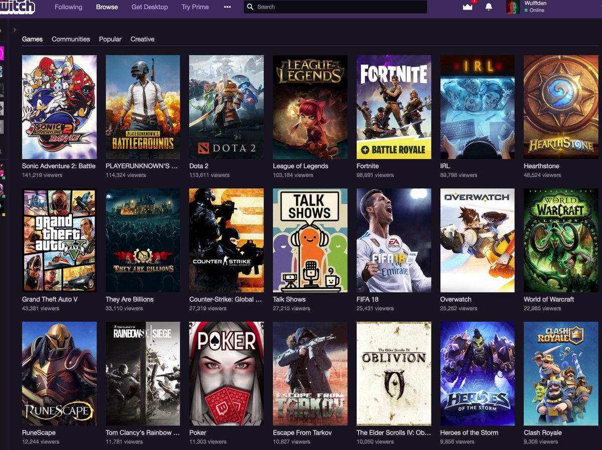
Task: Select the Browse nav item
Action: coord(107,7)
